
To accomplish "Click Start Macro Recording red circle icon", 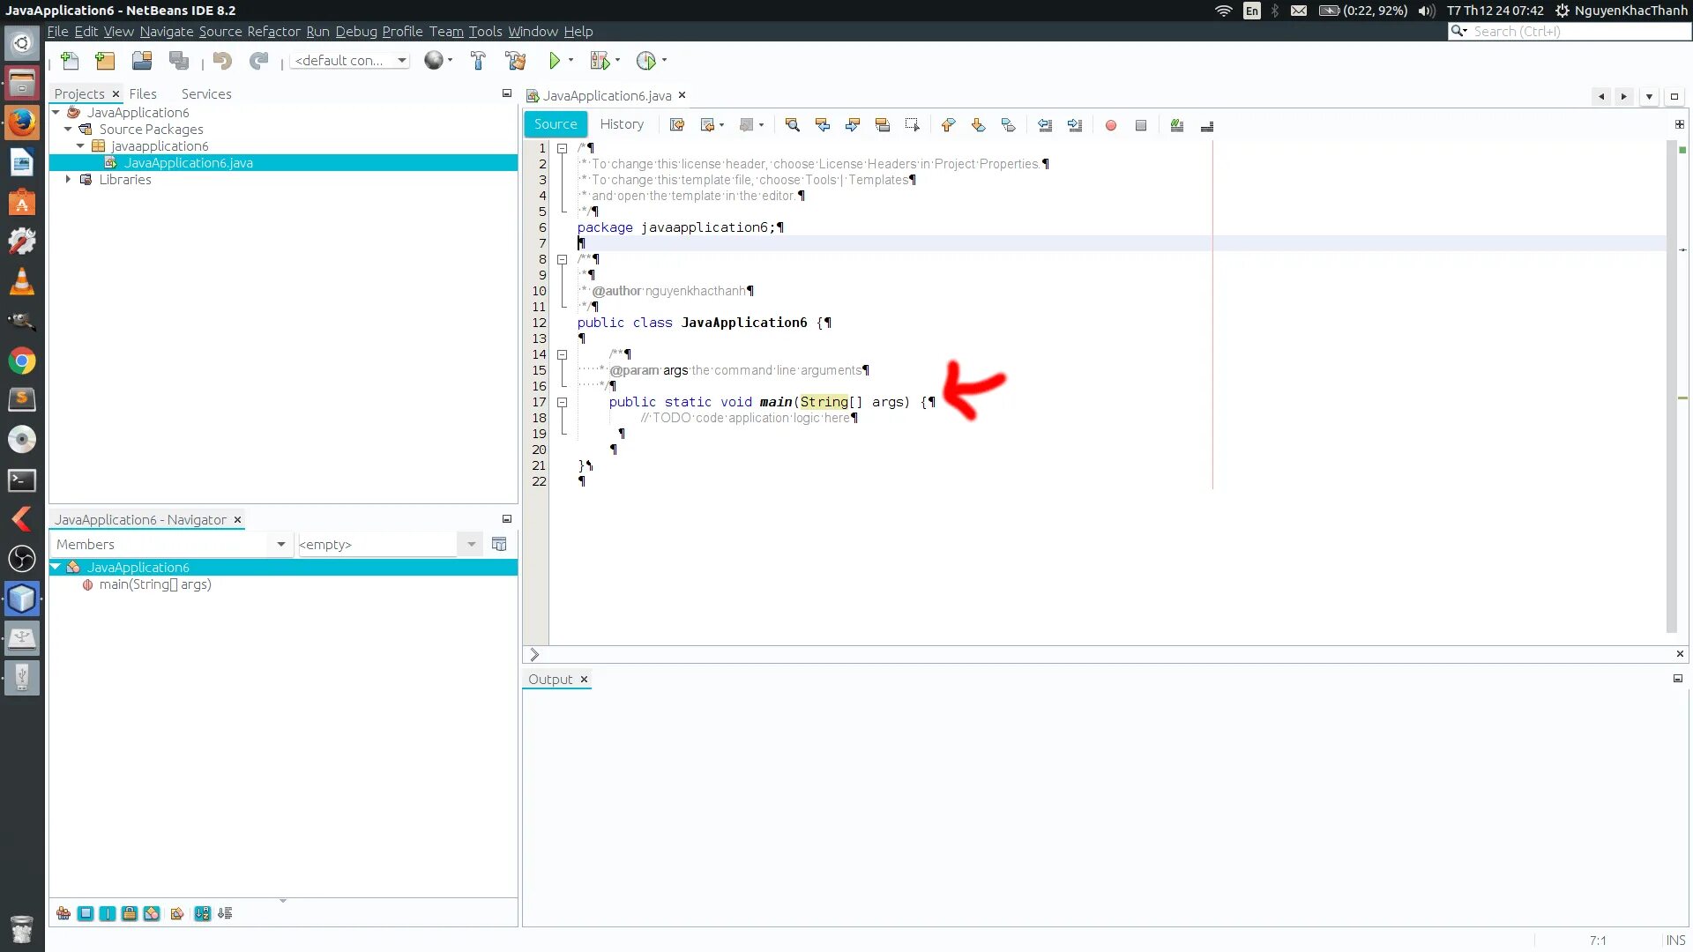I will (1111, 125).
